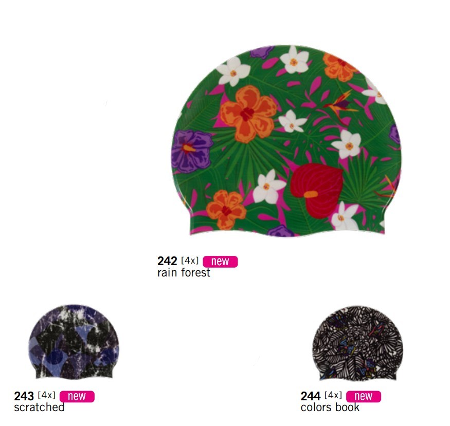Select the rain forest swim cap image
This screenshot has width=450, height=426.
286,141
